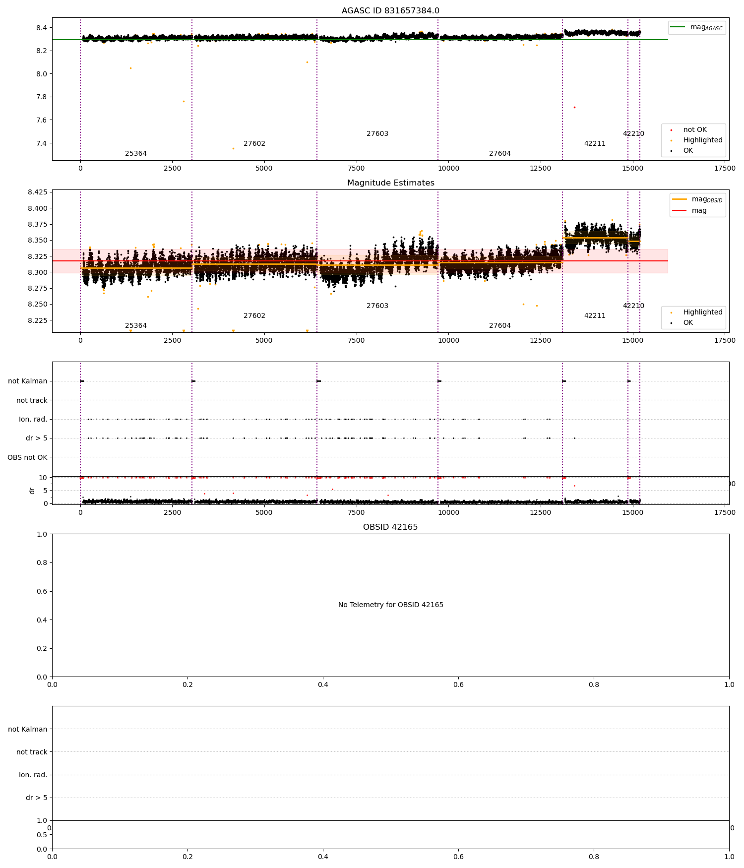744x868 pixels.
Task: Click OBSID label 42210 in the AGASC ID plot
Action: coord(633,134)
